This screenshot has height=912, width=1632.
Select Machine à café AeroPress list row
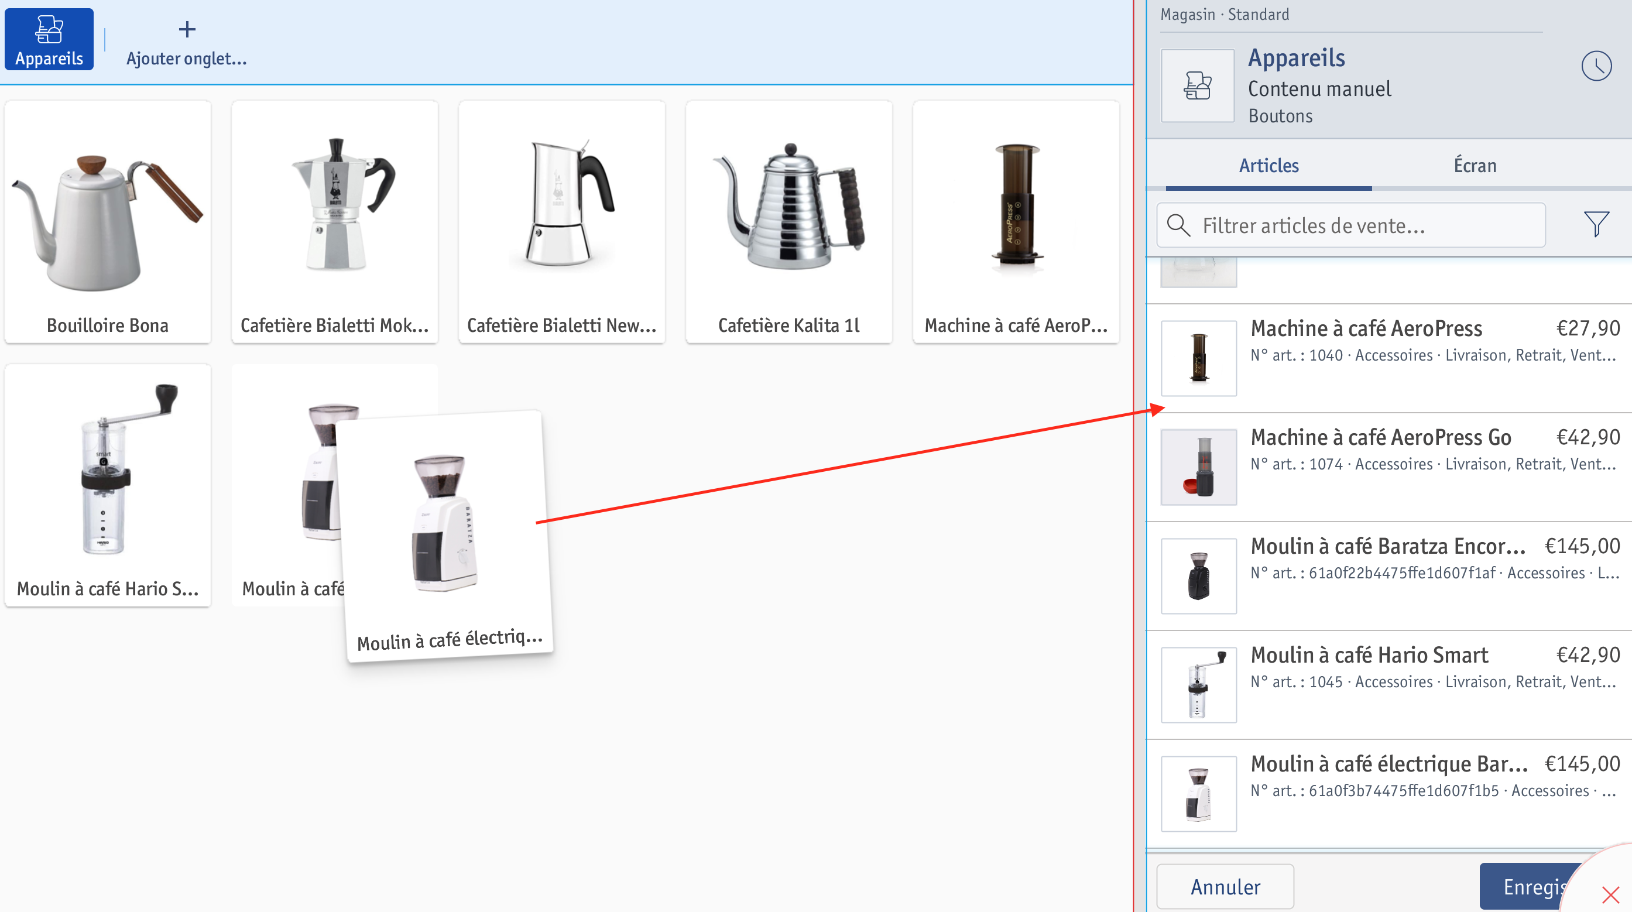click(x=1388, y=358)
